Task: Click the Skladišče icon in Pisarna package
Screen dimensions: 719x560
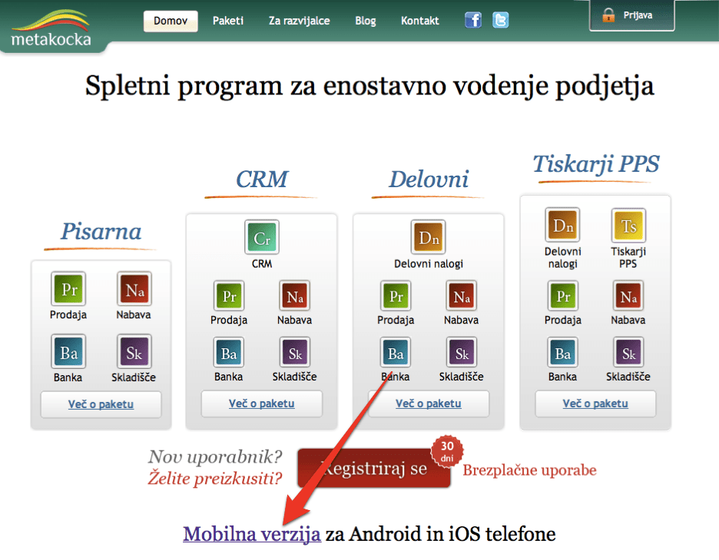Action: tap(134, 351)
